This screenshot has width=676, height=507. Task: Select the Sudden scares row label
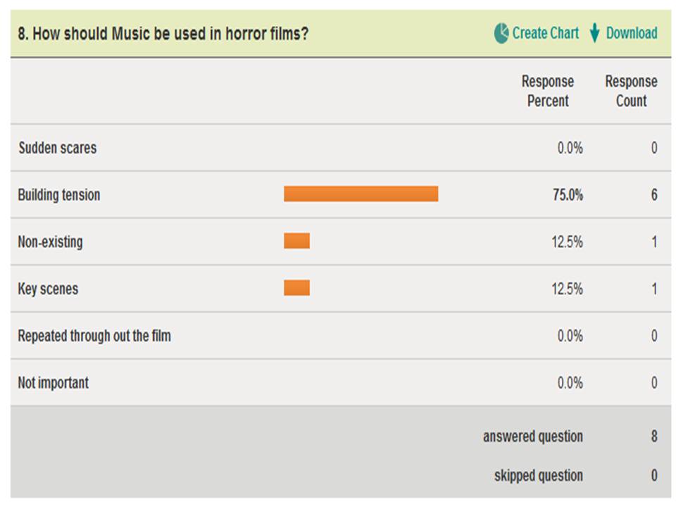pyautogui.click(x=57, y=148)
